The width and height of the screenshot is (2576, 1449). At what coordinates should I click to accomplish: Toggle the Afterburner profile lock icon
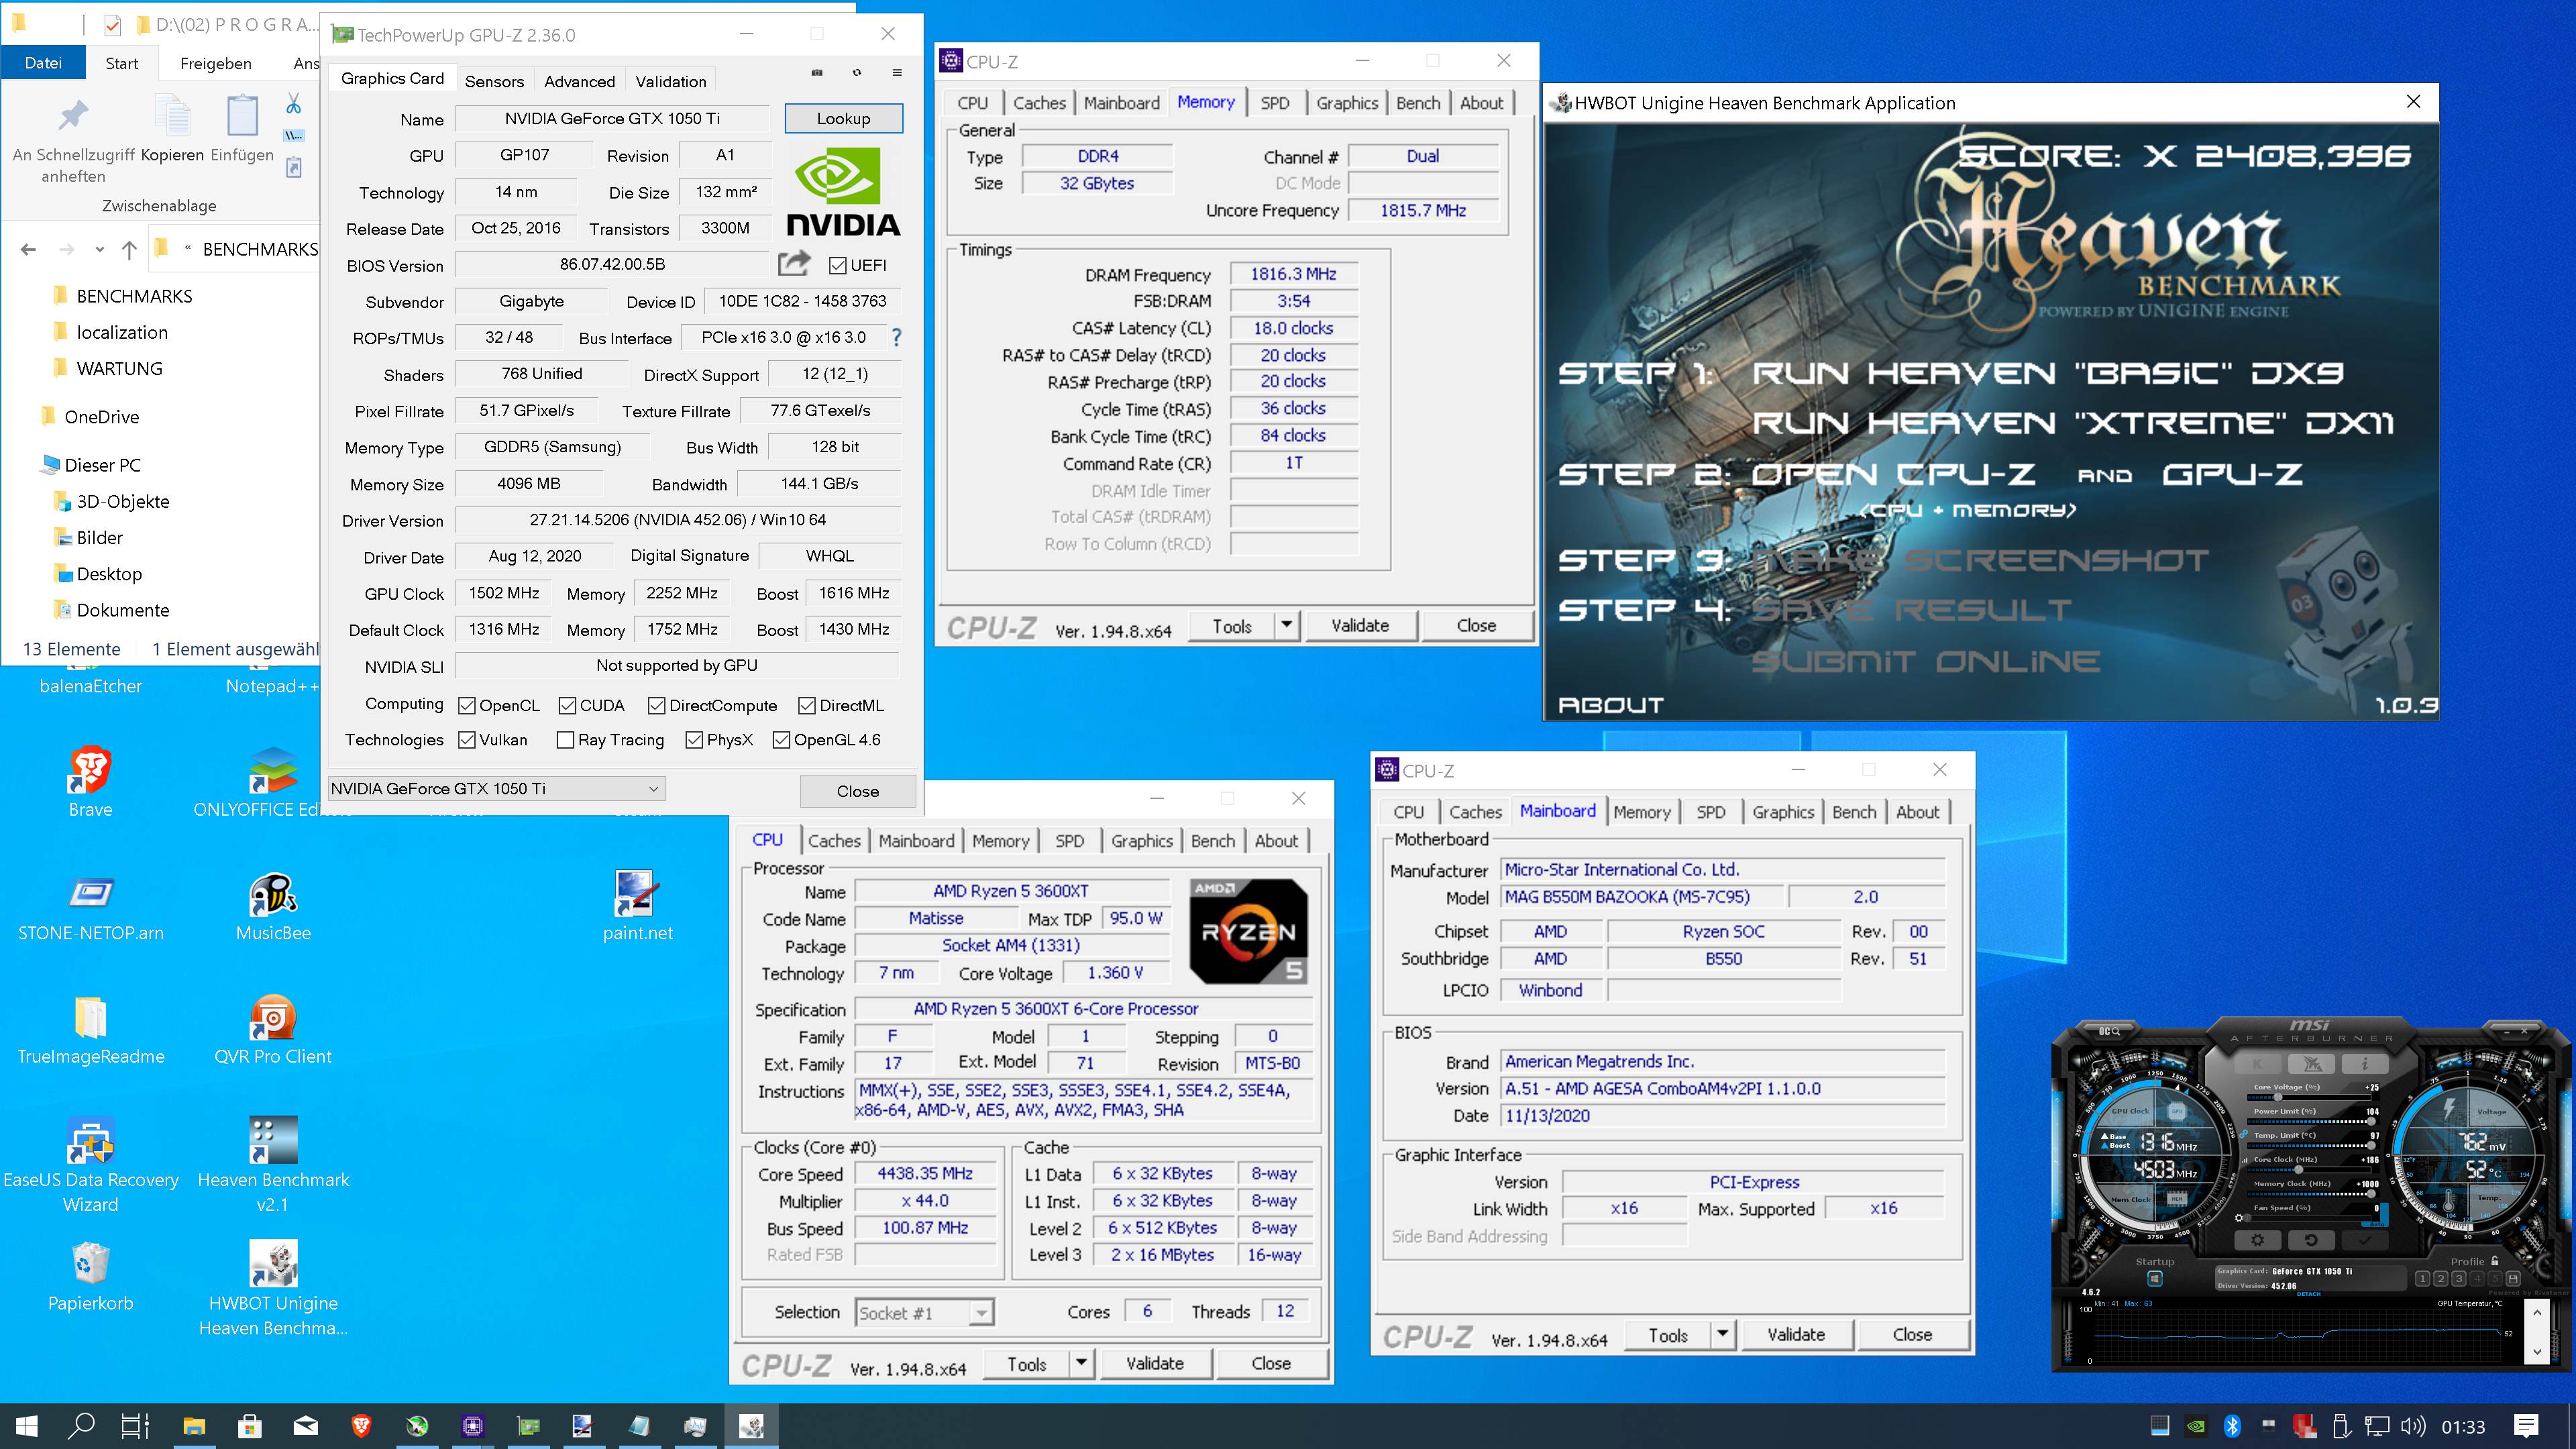click(2495, 1261)
